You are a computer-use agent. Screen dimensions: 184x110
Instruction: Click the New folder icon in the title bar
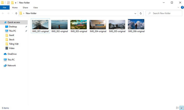12,2
